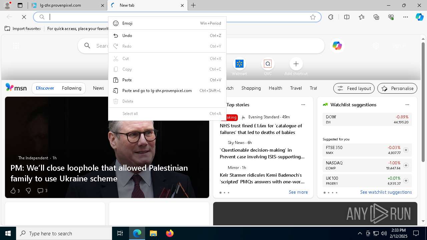Open Collections icon in toolbar

click(x=376, y=17)
